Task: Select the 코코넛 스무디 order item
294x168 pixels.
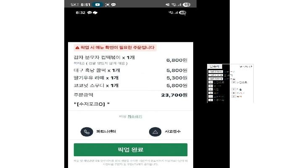Action: pos(131,86)
